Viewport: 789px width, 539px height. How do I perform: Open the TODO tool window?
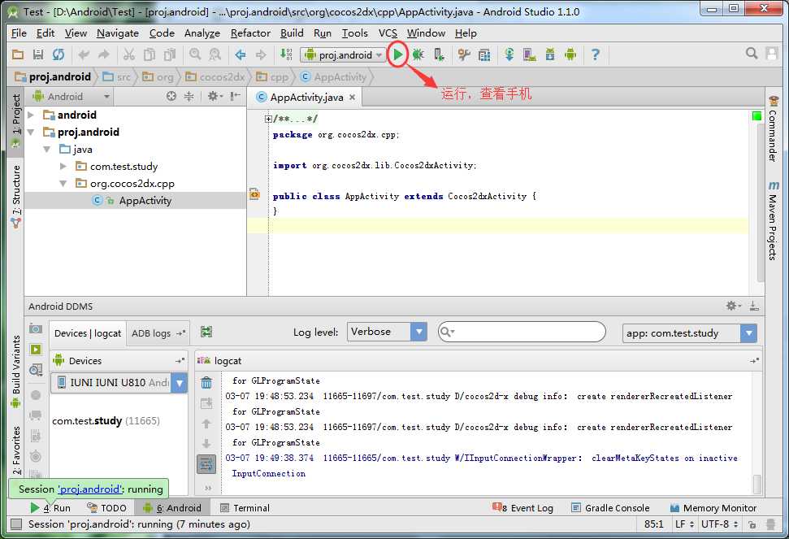point(106,508)
